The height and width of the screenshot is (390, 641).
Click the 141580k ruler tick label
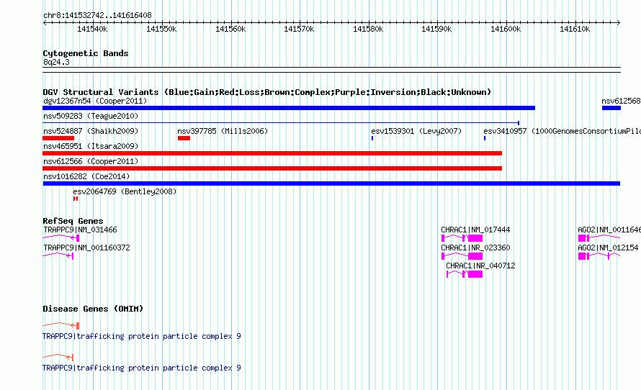click(x=368, y=29)
